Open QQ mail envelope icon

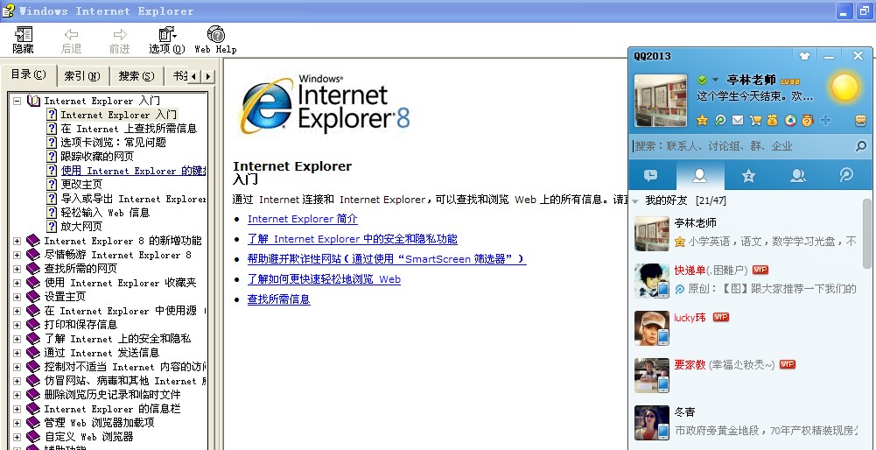tap(738, 120)
